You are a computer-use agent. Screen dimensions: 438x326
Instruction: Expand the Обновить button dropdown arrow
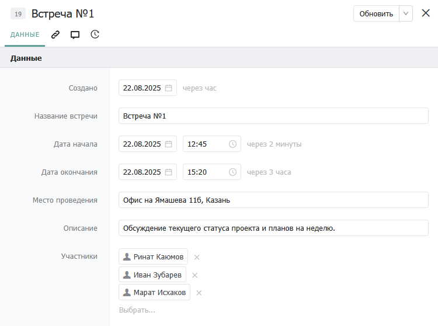point(406,13)
